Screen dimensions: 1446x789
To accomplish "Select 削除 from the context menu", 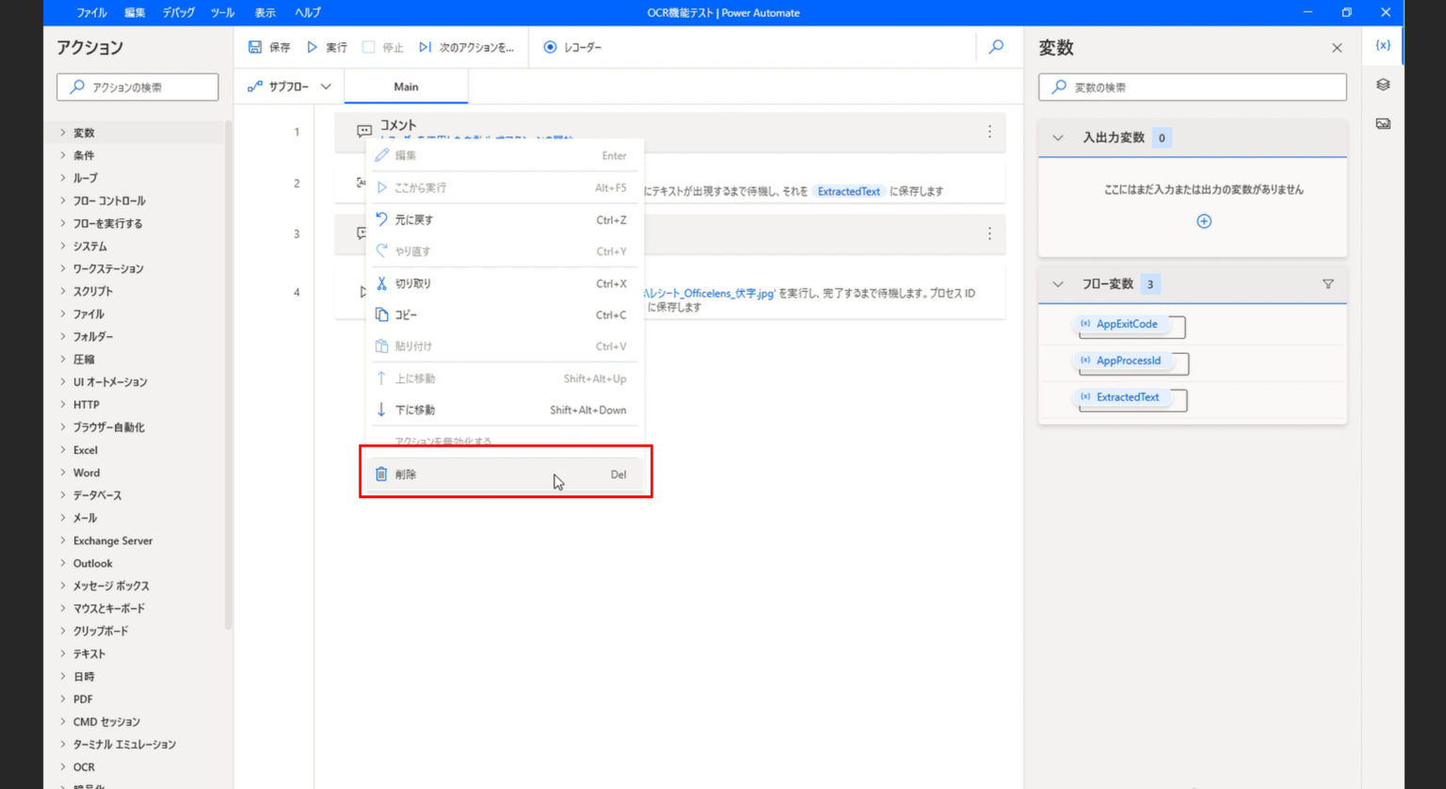I will pyautogui.click(x=405, y=474).
